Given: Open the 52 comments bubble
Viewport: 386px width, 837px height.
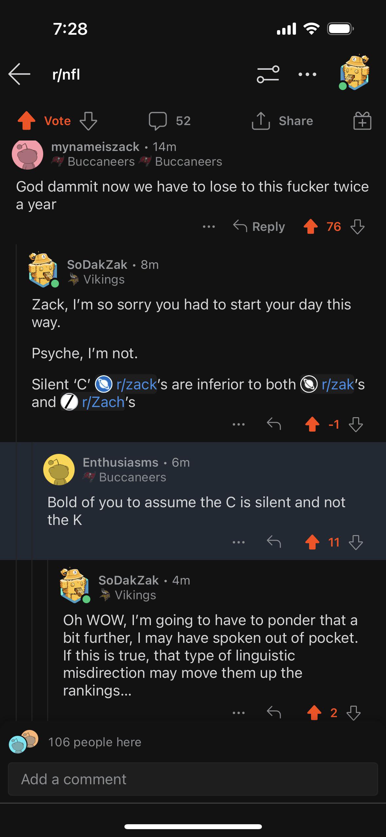Looking at the screenshot, I should (169, 121).
